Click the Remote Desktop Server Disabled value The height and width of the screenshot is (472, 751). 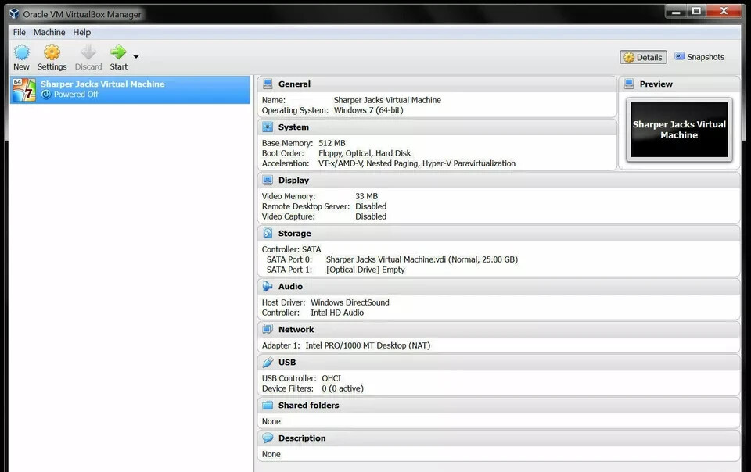click(x=371, y=206)
